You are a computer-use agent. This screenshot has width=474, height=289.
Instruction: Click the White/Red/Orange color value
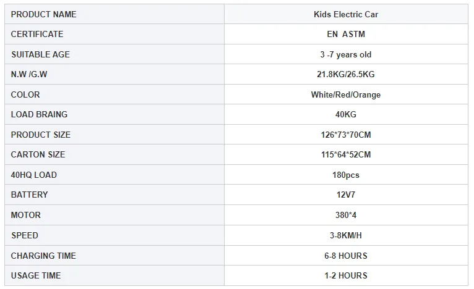pos(346,94)
